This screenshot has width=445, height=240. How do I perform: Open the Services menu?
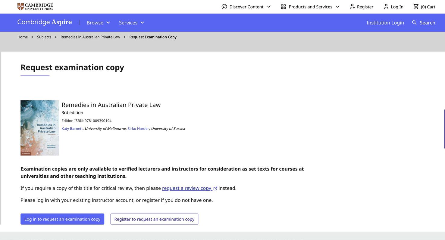[132, 23]
